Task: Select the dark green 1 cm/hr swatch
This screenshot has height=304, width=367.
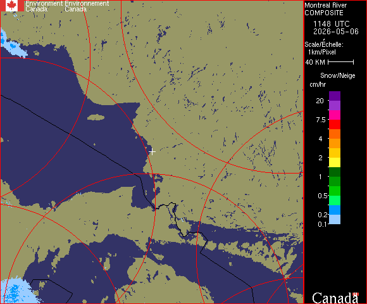Action: (x=335, y=172)
